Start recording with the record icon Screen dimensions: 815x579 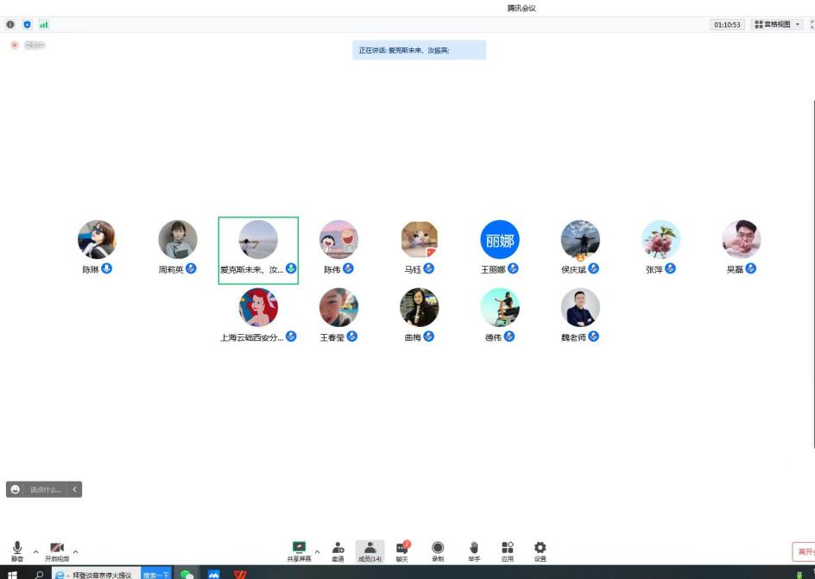point(438,549)
